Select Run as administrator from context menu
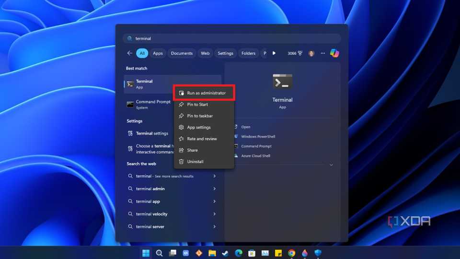460x259 pixels. coord(204,93)
